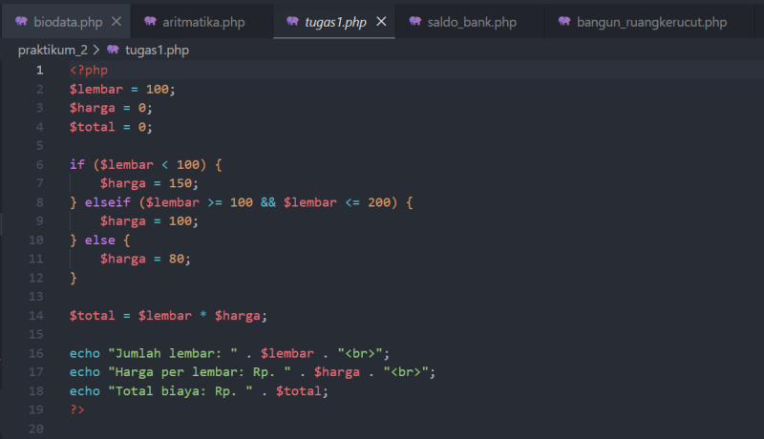
Task: Click '$total' variable on line 18
Action: pyautogui.click(x=299, y=391)
